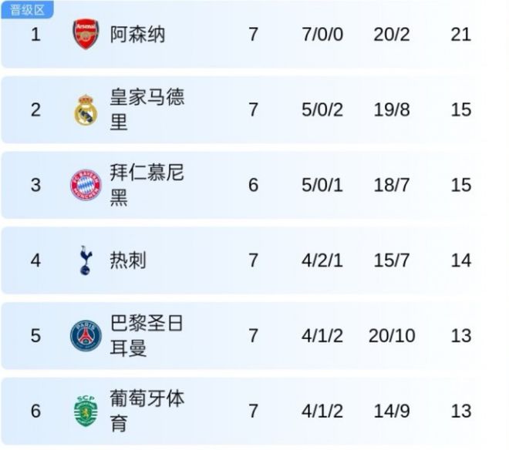Select the 晋级区 label tab
Screen dimensions: 509x450
click(x=27, y=10)
